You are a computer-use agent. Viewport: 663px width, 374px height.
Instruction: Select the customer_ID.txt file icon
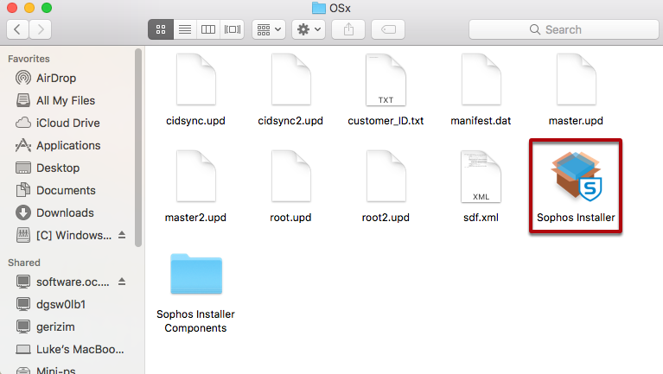[x=386, y=79]
